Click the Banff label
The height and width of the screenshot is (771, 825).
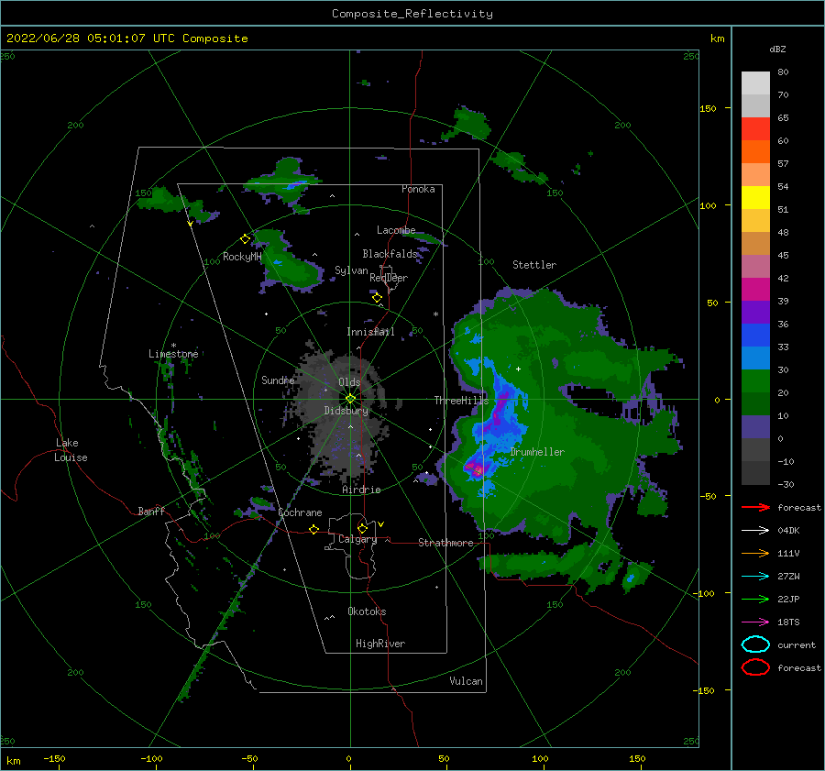coord(151,512)
